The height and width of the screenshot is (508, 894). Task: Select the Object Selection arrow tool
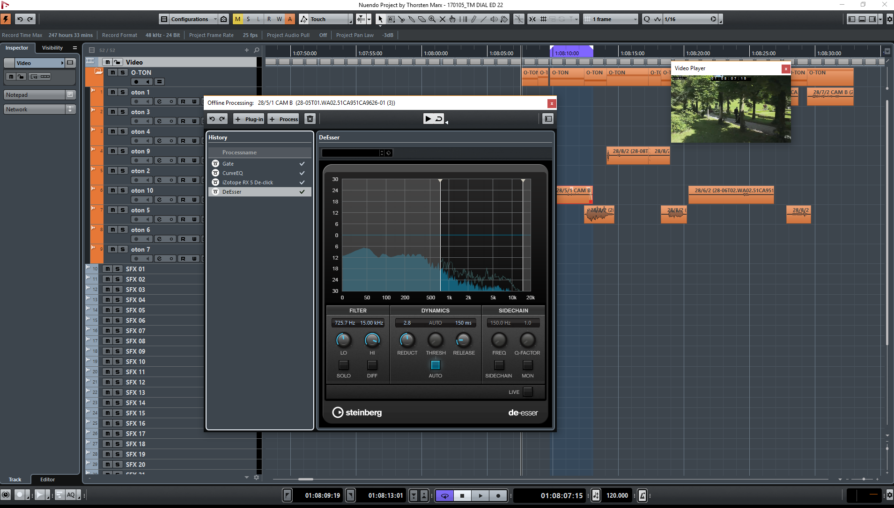click(380, 19)
